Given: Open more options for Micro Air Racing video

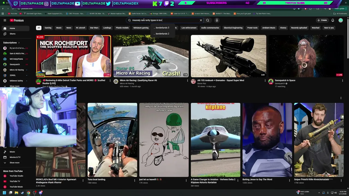Looking at the screenshot, I should [188, 81].
